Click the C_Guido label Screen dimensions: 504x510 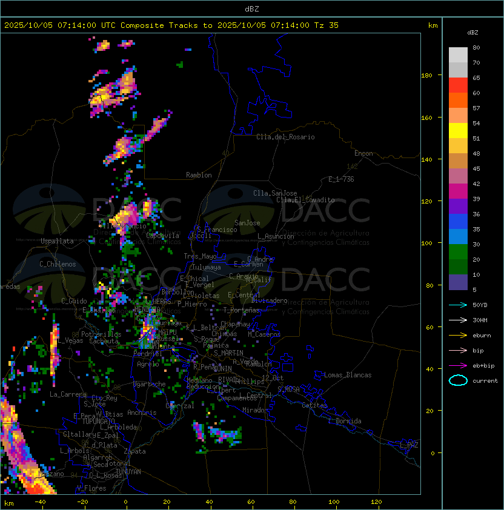74,301
